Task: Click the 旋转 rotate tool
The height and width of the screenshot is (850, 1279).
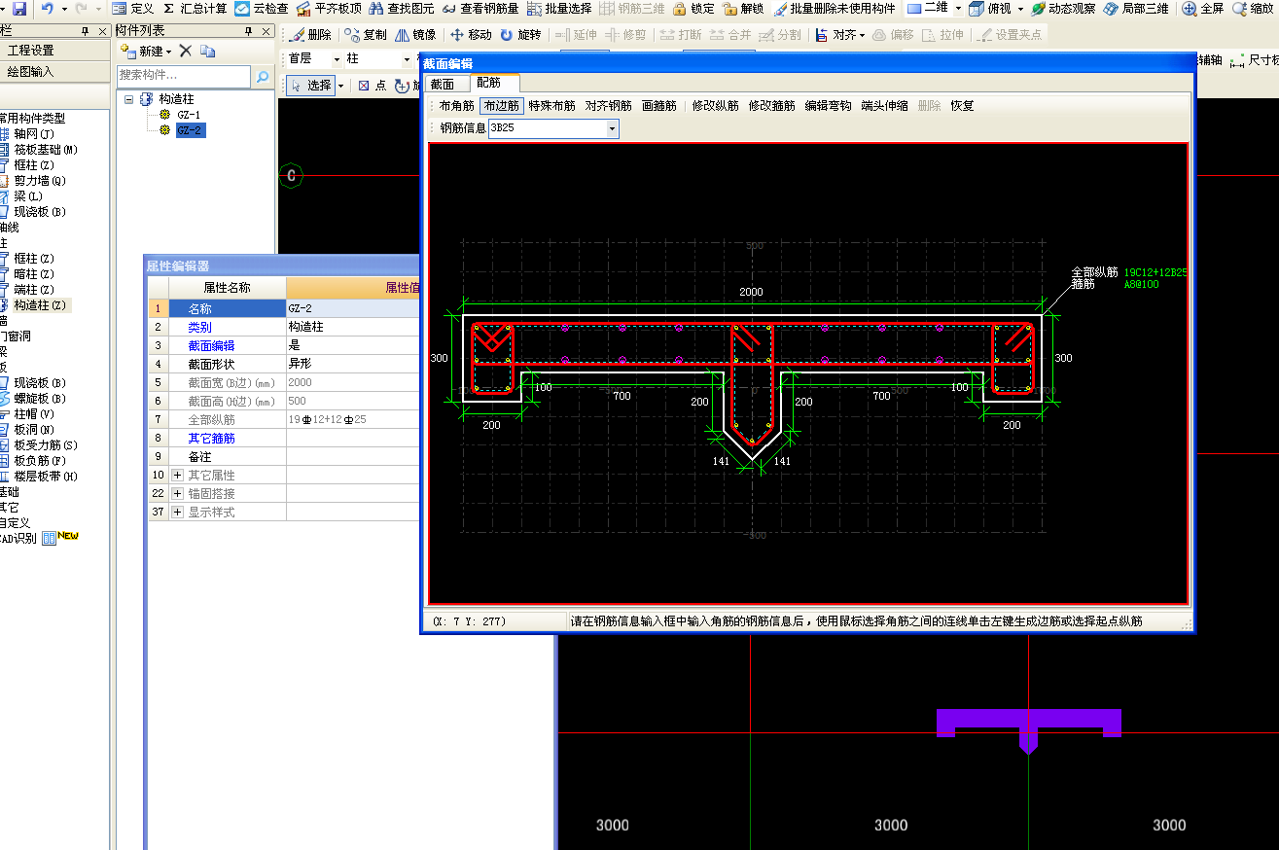Action: (x=520, y=34)
